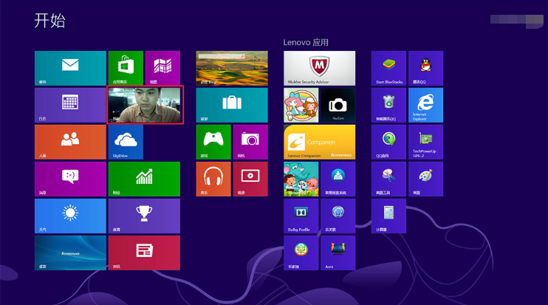
Task: Launch McAfee Security Advisor tile
Action: click(319, 68)
